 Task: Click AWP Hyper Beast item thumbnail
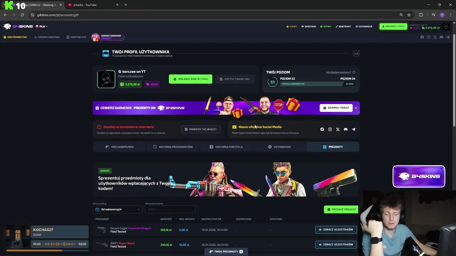tap(102, 245)
